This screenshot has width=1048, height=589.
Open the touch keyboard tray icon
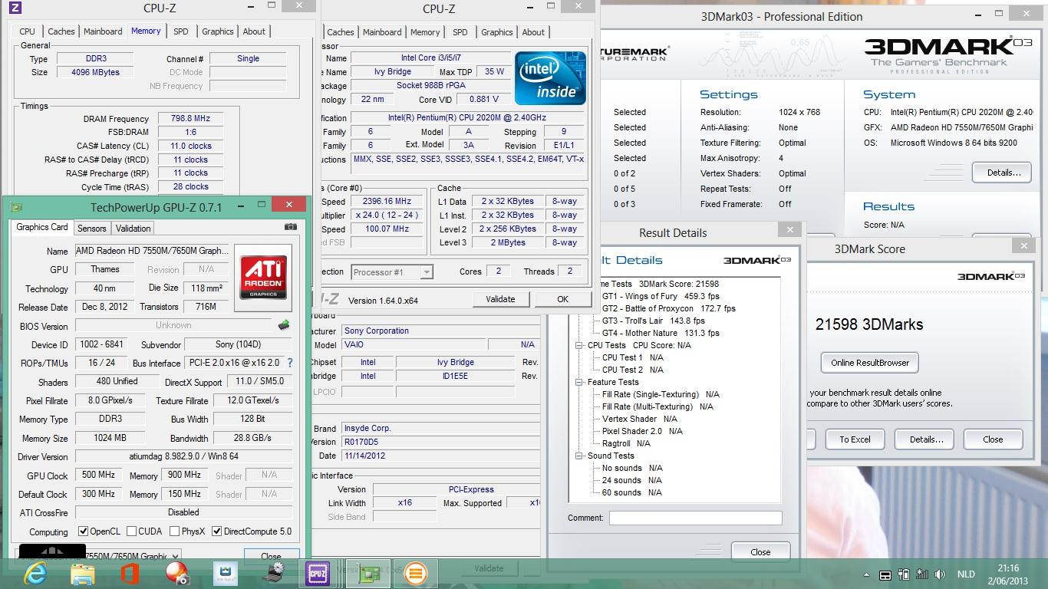(x=885, y=575)
